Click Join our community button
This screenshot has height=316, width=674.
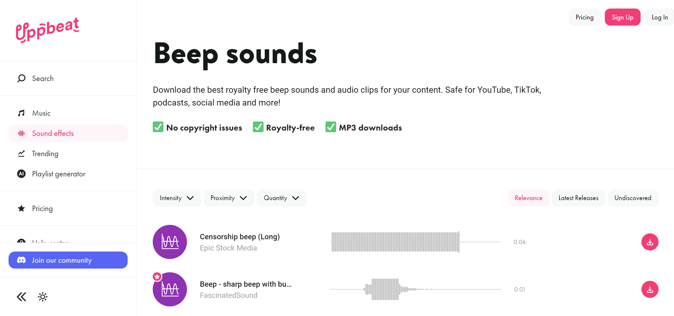[x=68, y=260]
